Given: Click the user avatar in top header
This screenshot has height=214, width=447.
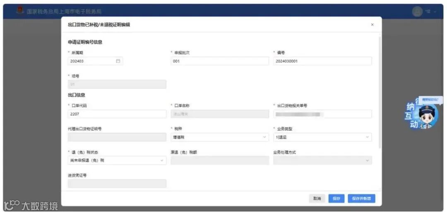Looking at the screenshot, I should (417, 12).
